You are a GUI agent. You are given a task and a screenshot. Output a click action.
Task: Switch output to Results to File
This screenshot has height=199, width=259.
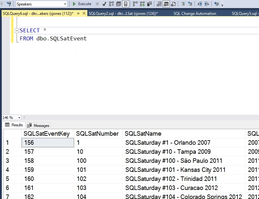173,4
